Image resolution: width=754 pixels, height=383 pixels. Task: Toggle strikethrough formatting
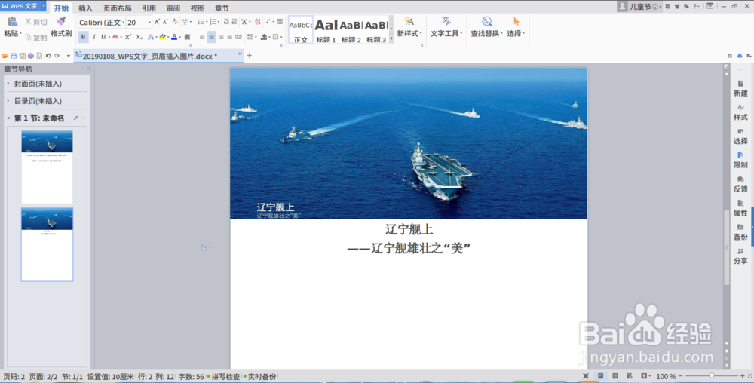[x=115, y=37]
